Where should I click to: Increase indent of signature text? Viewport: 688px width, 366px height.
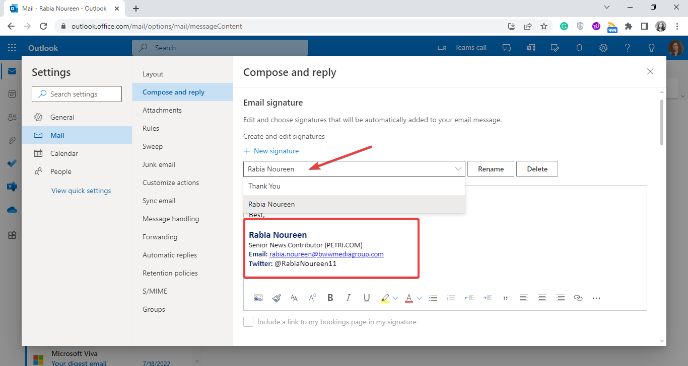pos(487,298)
